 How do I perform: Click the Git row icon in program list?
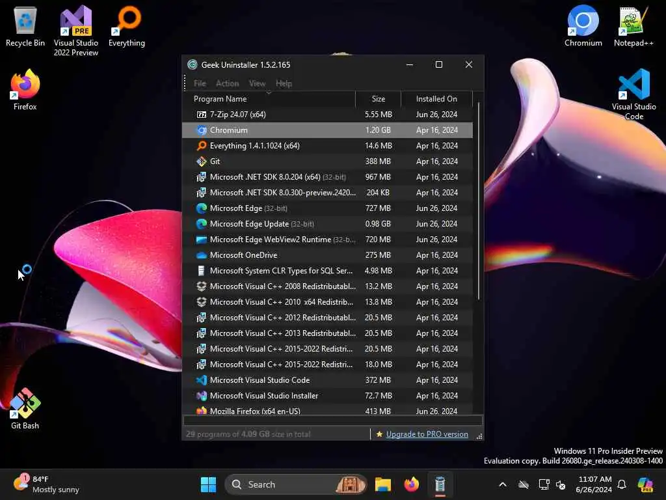(x=202, y=161)
